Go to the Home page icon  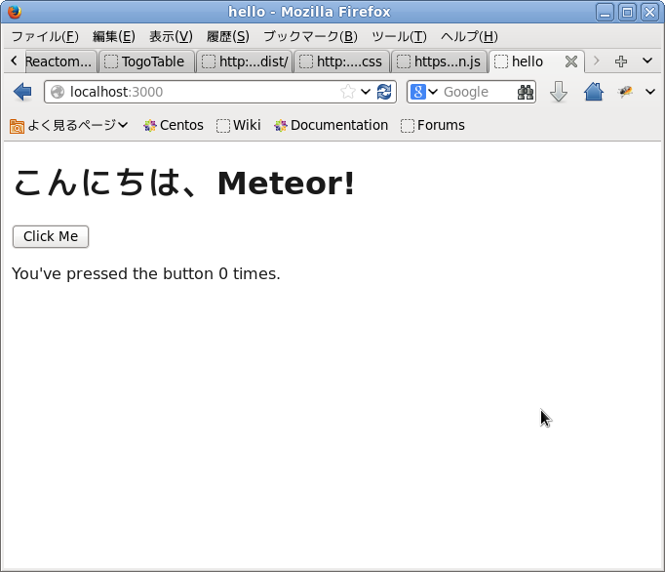pos(593,92)
